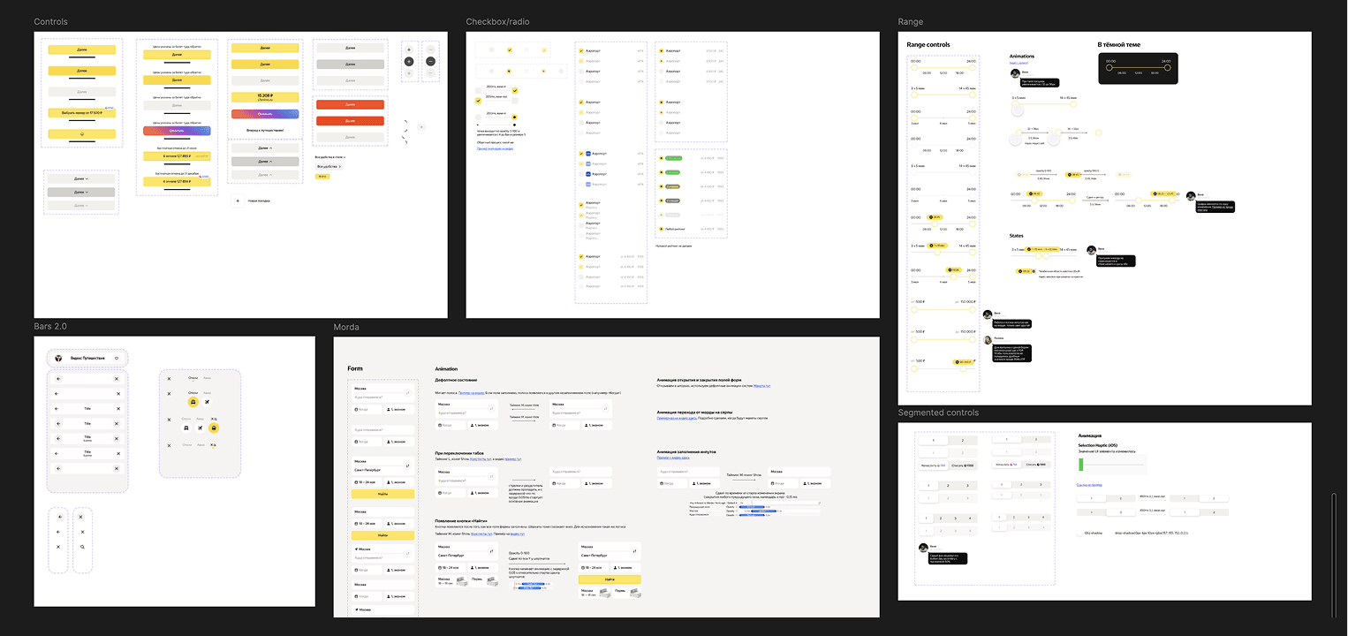Click circled close X above the search icon
The height and width of the screenshot is (636, 1348).
(80, 517)
